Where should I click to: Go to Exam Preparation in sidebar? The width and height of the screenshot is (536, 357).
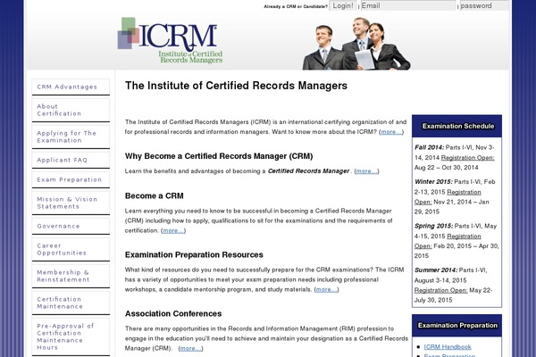pos(71,179)
